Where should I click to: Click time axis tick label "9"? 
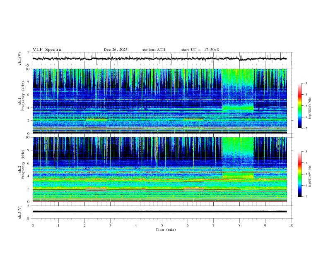[265, 225]
